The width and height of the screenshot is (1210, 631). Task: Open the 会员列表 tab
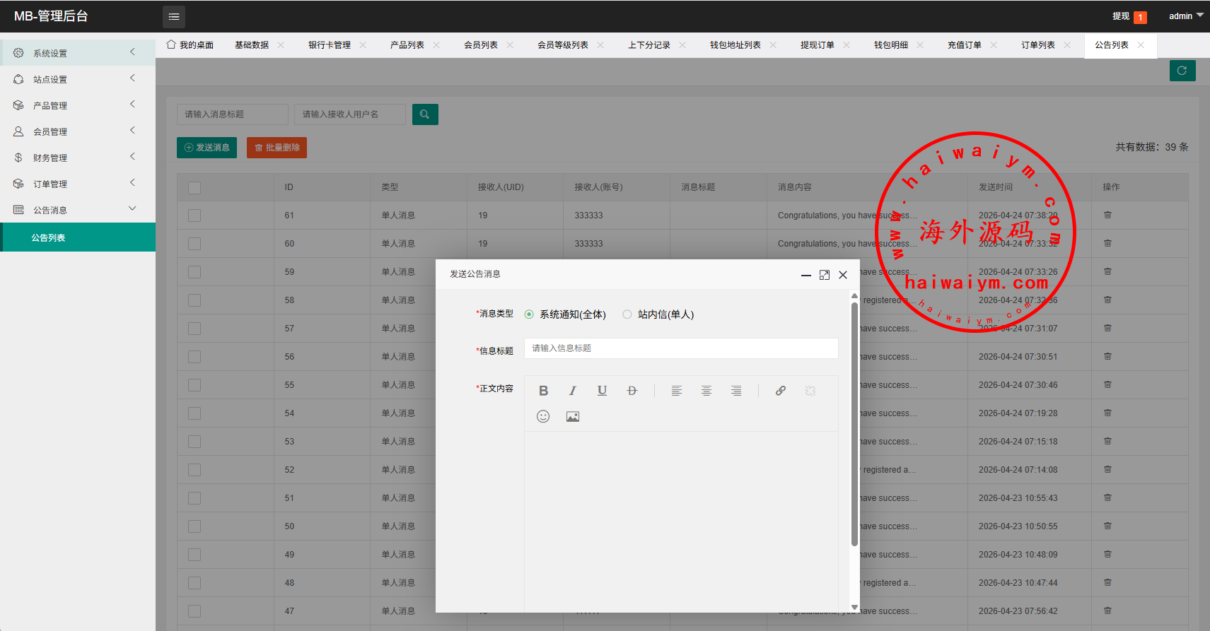(x=480, y=45)
